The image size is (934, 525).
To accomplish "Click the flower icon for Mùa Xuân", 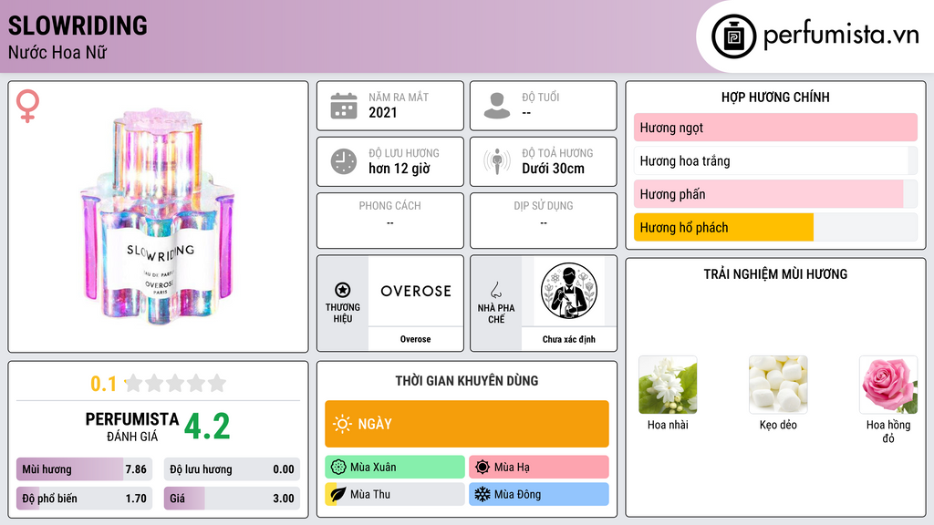I will point(338,468).
